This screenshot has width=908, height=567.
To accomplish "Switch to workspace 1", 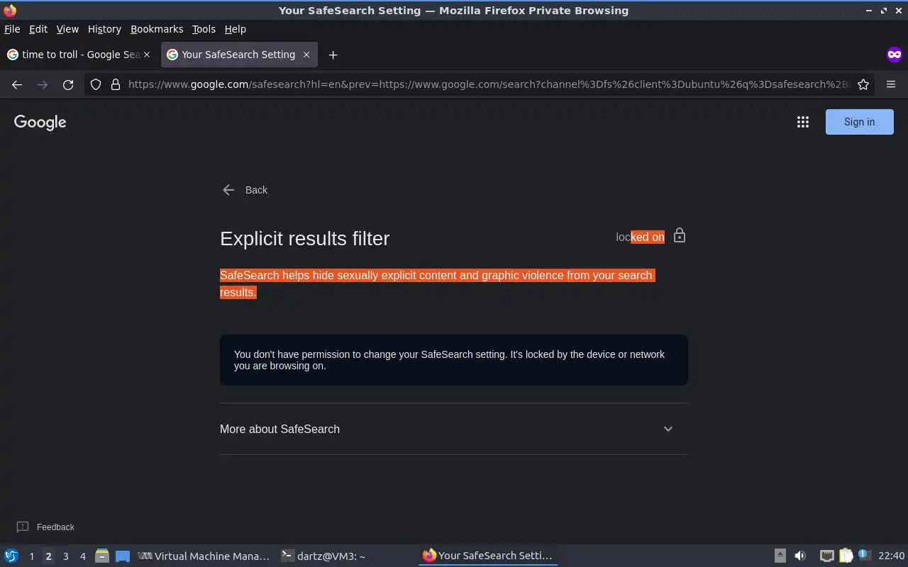I will 31,556.
